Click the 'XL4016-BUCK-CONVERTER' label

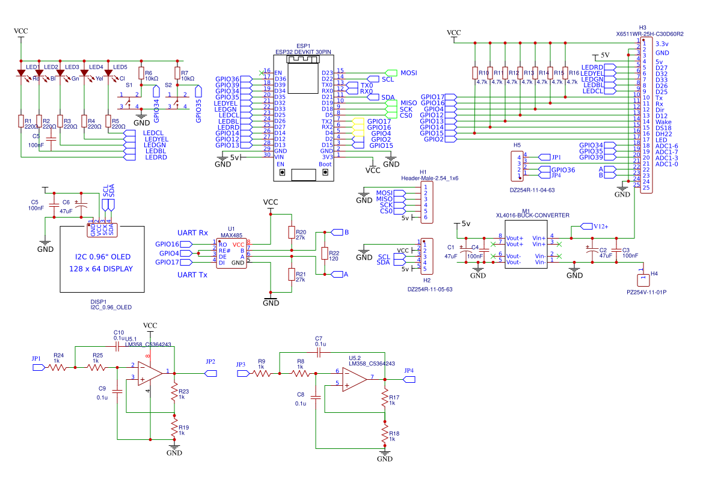point(533,216)
